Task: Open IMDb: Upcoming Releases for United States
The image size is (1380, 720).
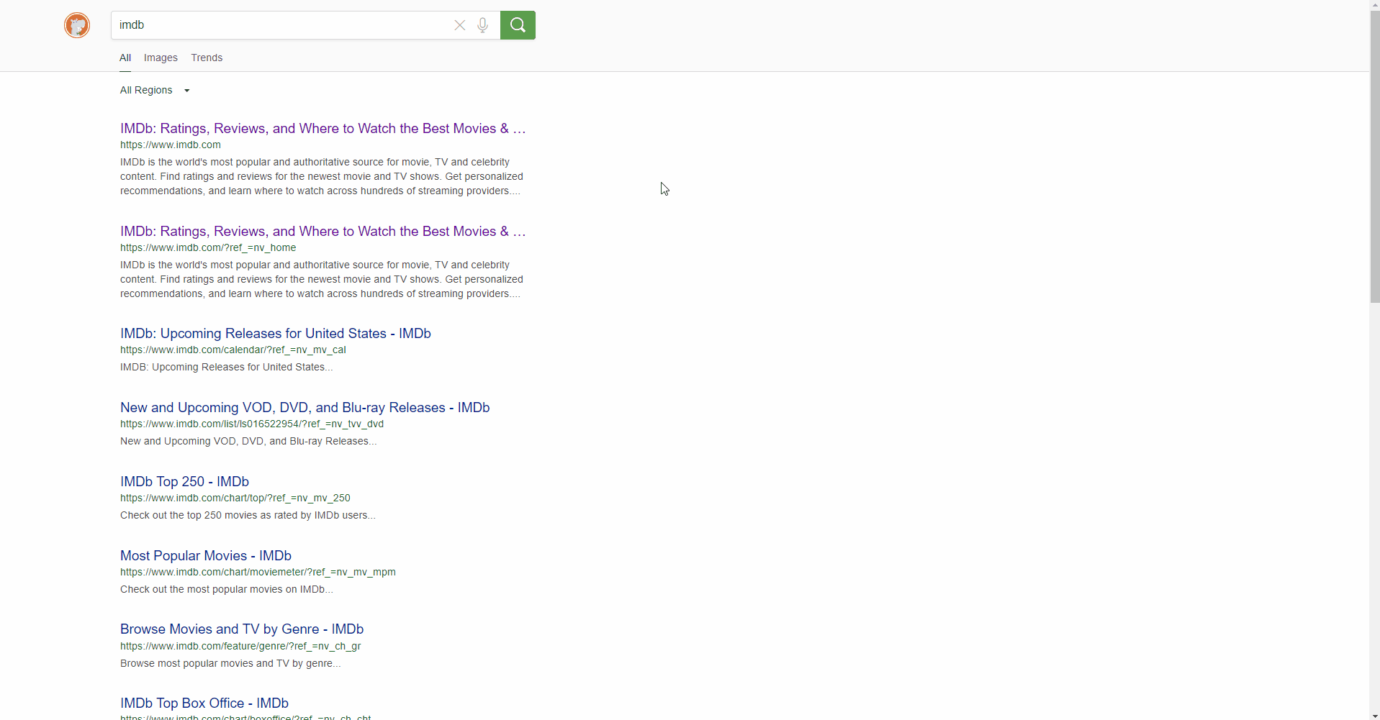Action: click(276, 334)
